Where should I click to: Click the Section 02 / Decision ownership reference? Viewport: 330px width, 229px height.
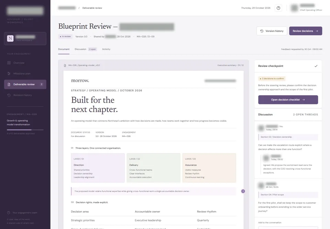pos(288,137)
